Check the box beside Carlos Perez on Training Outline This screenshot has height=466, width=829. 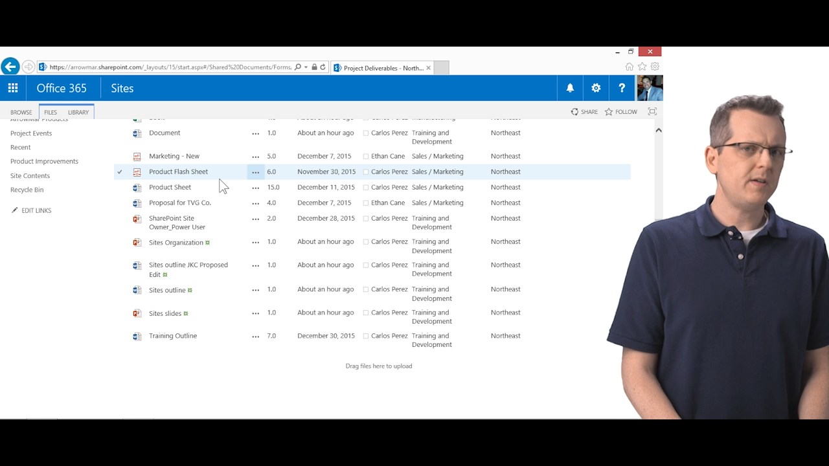tap(366, 337)
